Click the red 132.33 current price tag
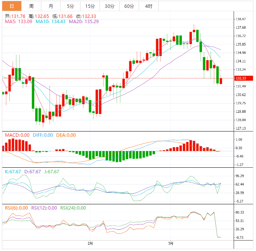 (x=244, y=78)
